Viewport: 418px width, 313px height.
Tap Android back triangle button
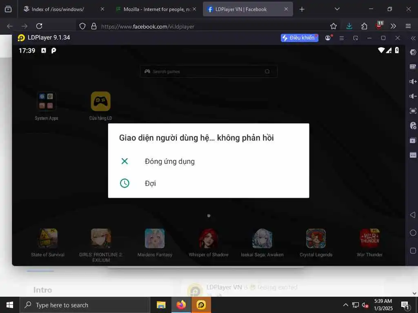pyautogui.click(x=413, y=215)
